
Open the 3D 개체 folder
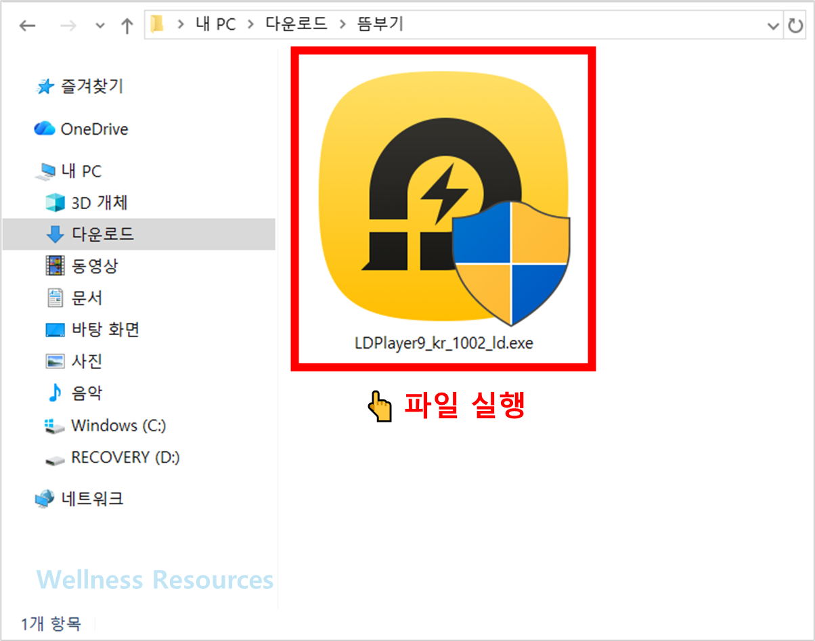(100, 202)
